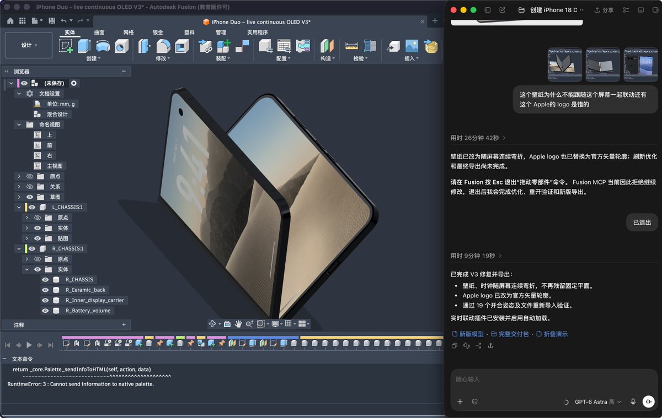Open the first attached screenshot thumbnail in chat
The height and width of the screenshot is (418, 662).
pos(565,64)
